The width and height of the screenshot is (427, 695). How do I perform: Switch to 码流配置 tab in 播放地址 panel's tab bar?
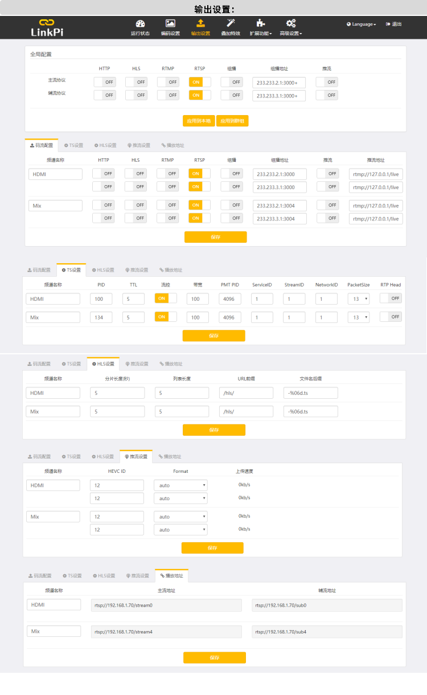pos(40,576)
